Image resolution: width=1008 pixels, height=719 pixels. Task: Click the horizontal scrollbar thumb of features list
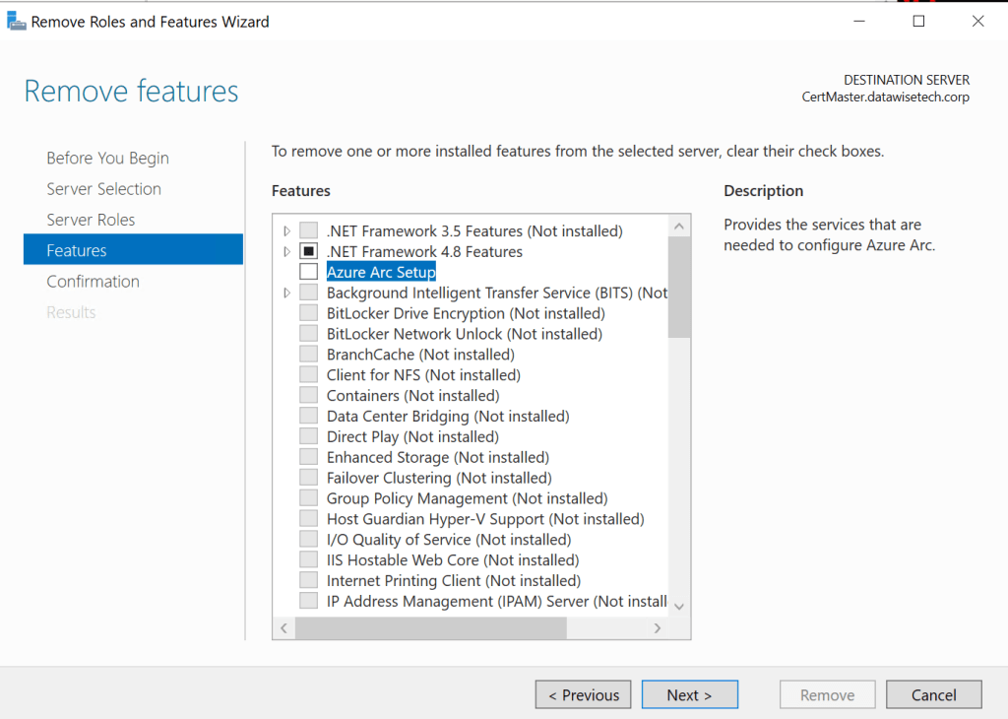[x=431, y=628]
